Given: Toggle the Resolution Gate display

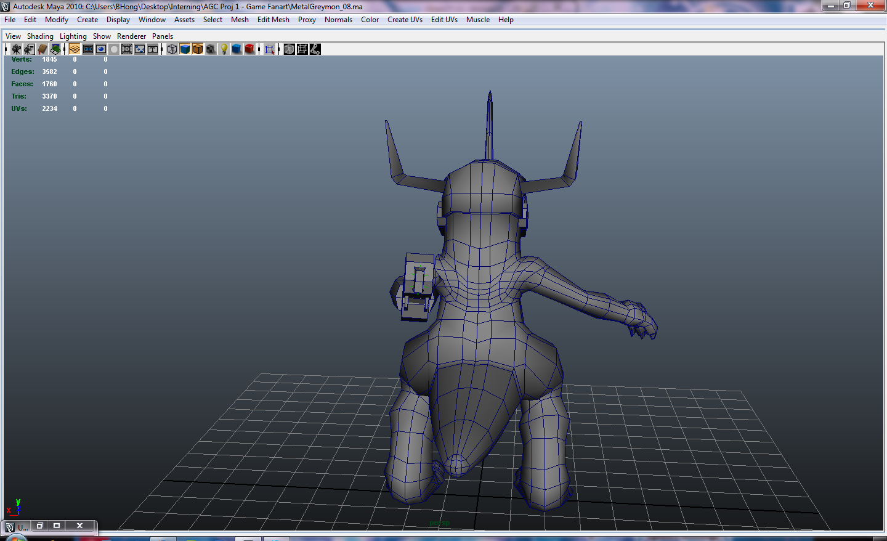Looking at the screenshot, I should tap(101, 49).
